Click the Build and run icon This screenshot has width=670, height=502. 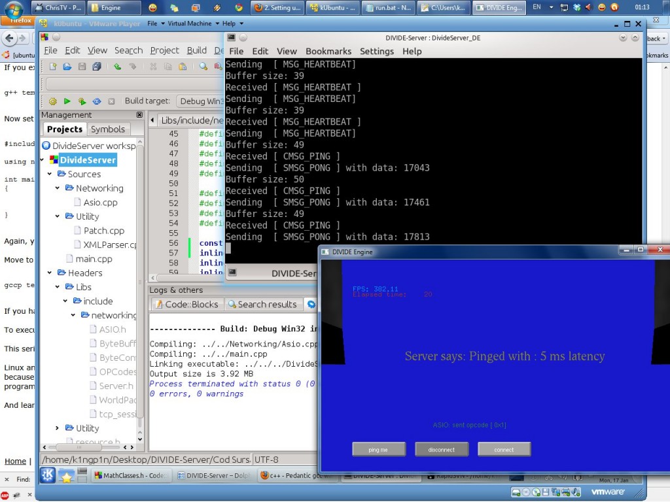[82, 101]
